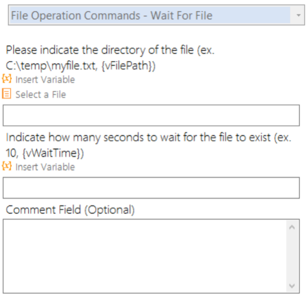Select the 'File Operation Commands - Wait For File' combo box
The width and height of the screenshot is (308, 298).
tap(156, 15)
